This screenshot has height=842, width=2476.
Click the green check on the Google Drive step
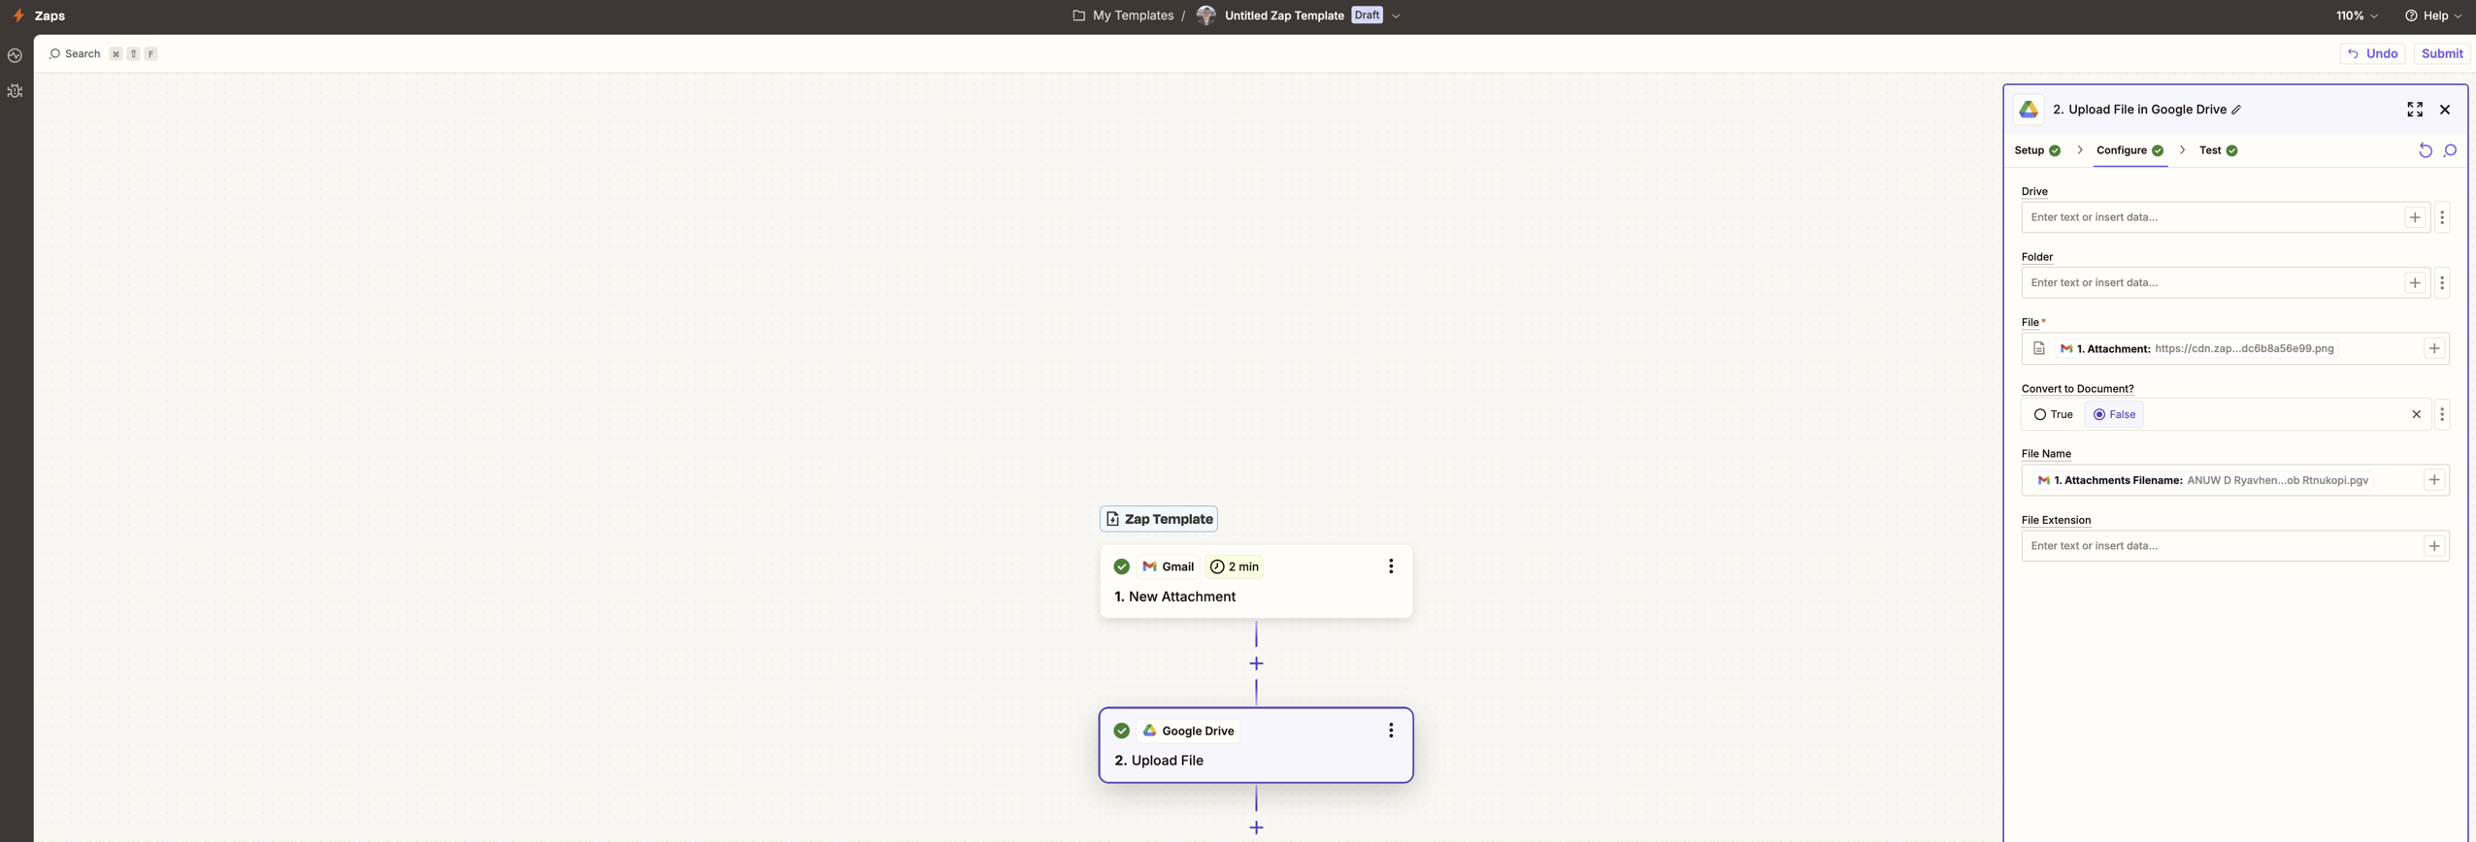1121,731
